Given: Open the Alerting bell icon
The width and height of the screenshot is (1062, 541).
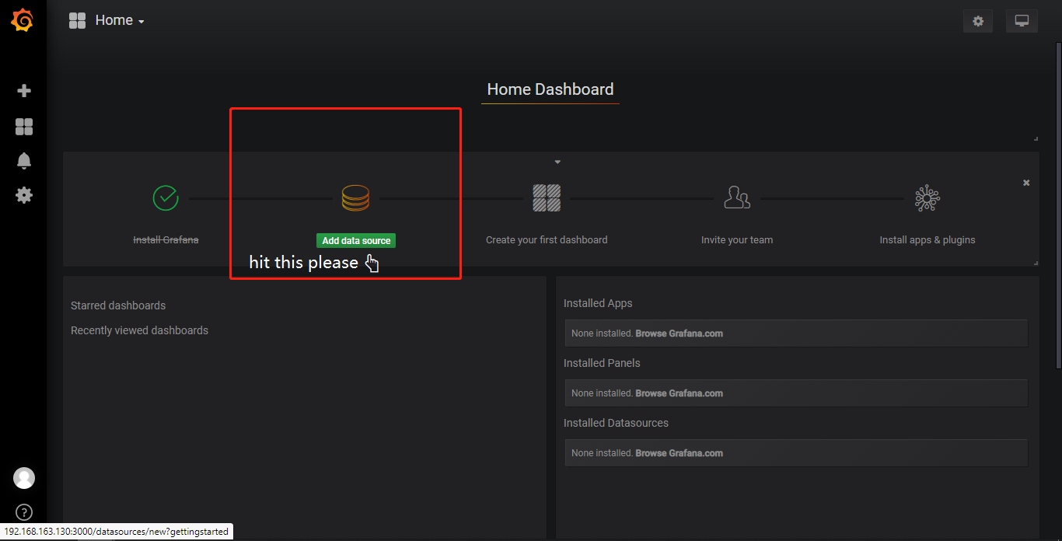Looking at the screenshot, I should [24, 161].
